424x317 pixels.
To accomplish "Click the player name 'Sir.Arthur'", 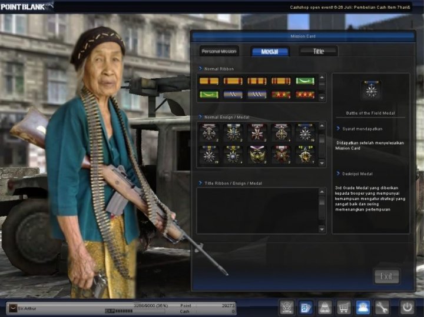I will 26,308.
